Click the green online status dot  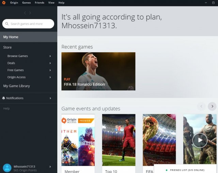click(x=167, y=170)
